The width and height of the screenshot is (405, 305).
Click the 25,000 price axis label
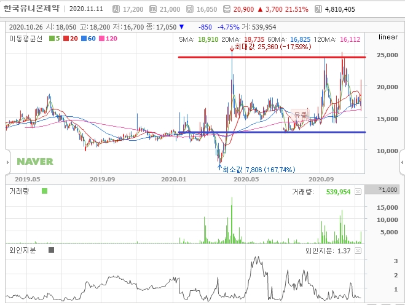pos(387,55)
